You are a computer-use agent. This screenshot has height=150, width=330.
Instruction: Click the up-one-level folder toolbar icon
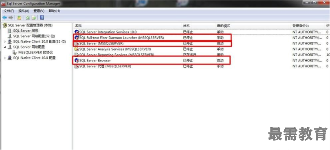tap(19, 18)
